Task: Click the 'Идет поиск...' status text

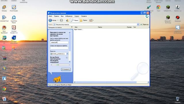Action: 78,29
